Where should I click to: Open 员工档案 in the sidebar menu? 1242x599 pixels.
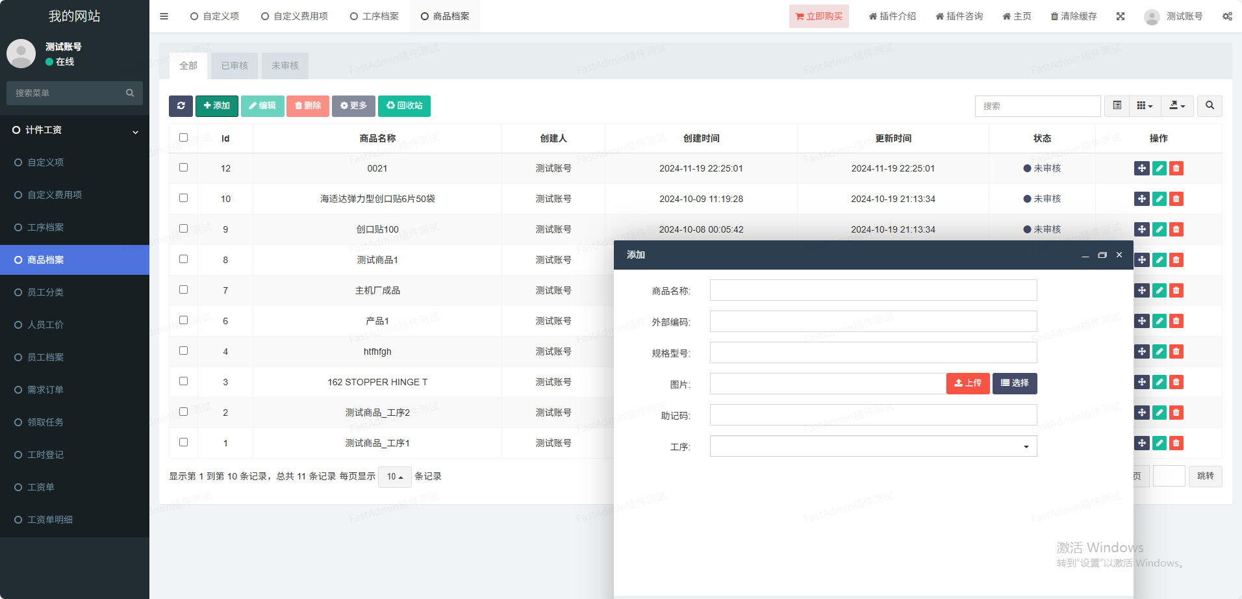[45, 357]
